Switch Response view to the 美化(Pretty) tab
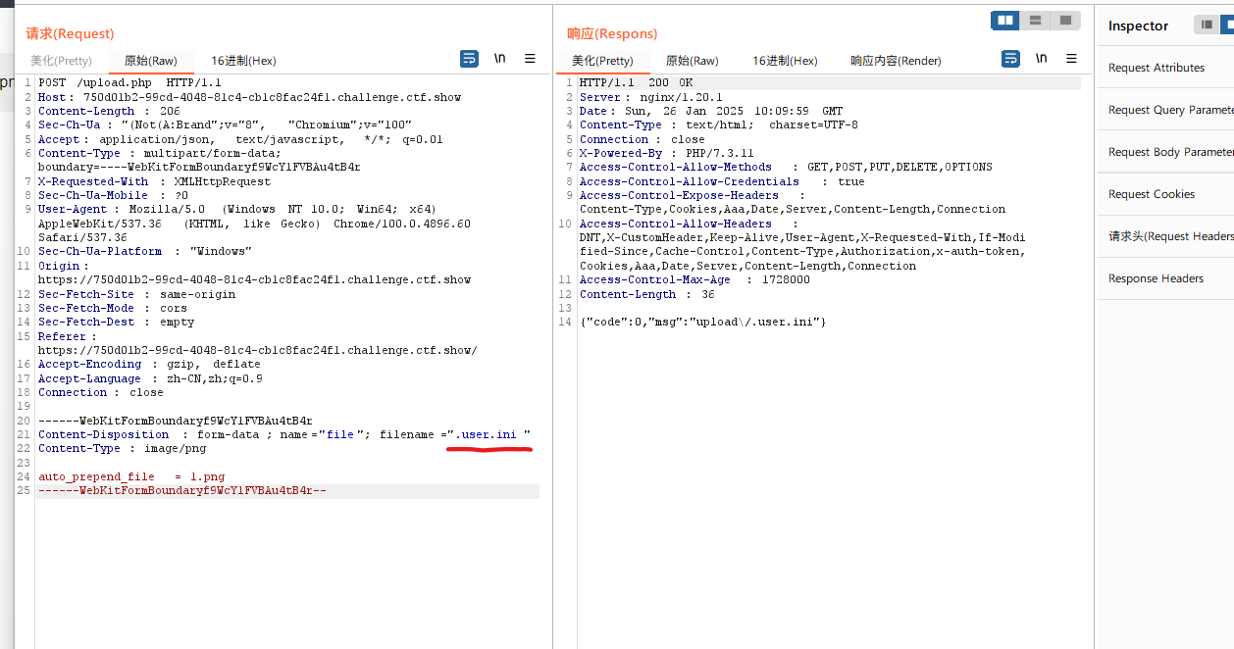Viewport: 1234px width, 649px height. pyautogui.click(x=602, y=61)
